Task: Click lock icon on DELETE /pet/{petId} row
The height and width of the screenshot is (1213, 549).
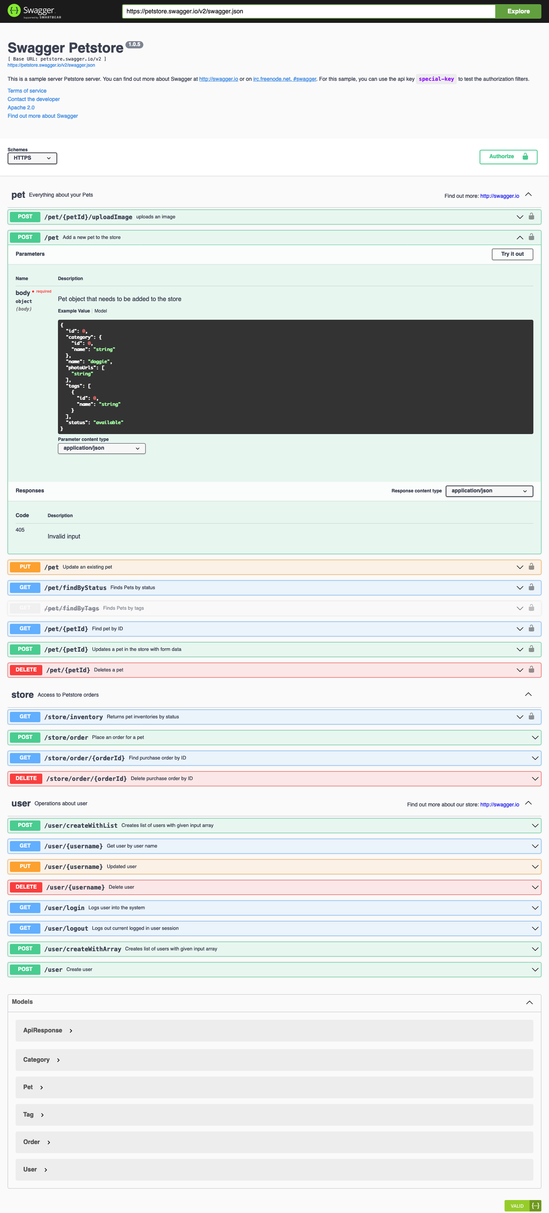Action: point(531,670)
